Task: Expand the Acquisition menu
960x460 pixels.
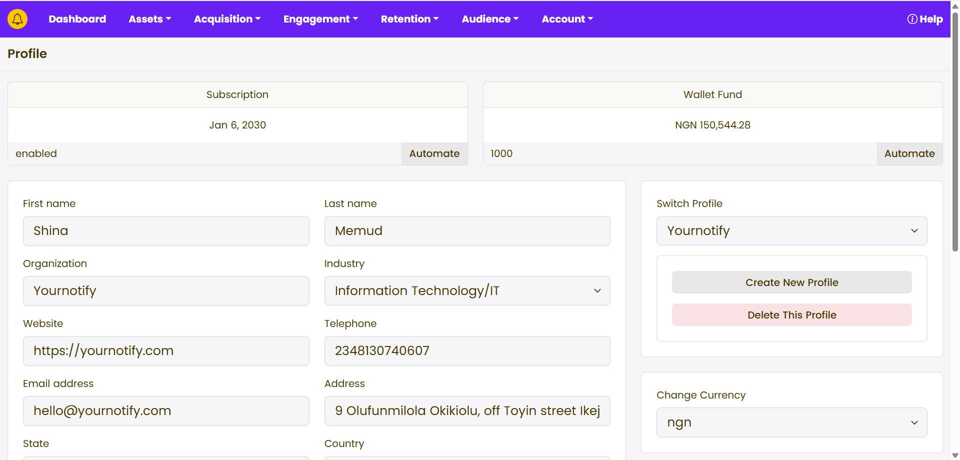Action: [227, 19]
